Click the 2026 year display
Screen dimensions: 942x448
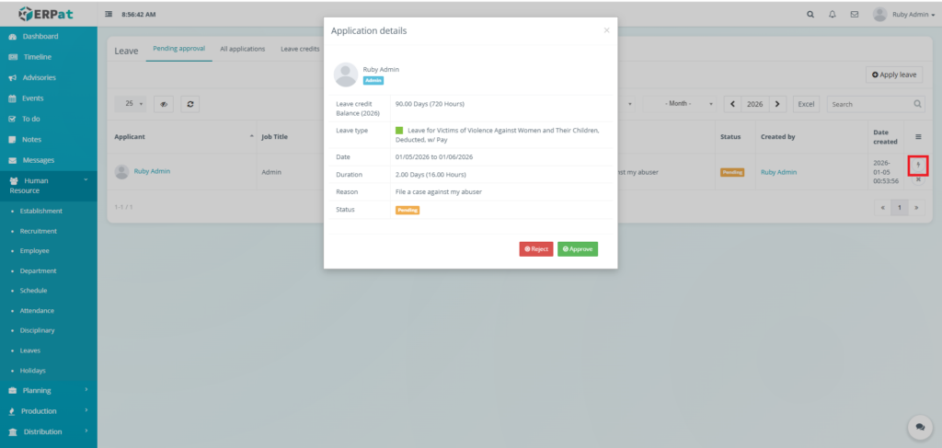click(755, 104)
